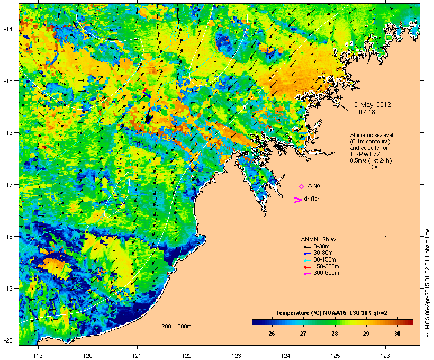This screenshot has height=360, width=434.
Task: Click the 'ANMN 12h av.' heading
Action: tap(319, 239)
